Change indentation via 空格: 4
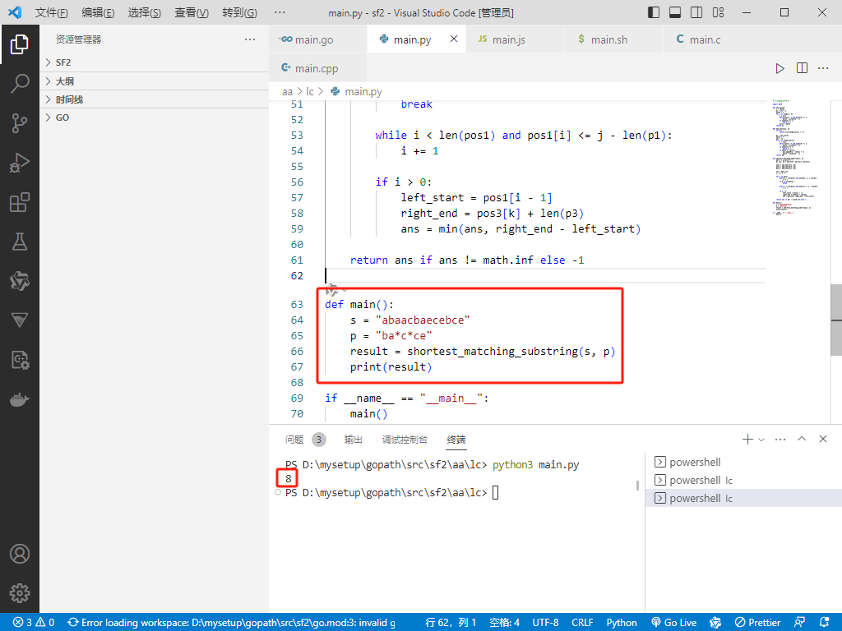This screenshot has height=631, width=842. 504,623
